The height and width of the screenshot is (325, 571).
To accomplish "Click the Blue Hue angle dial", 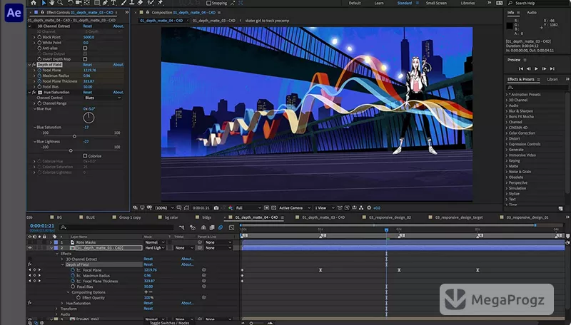I will tap(89, 118).
